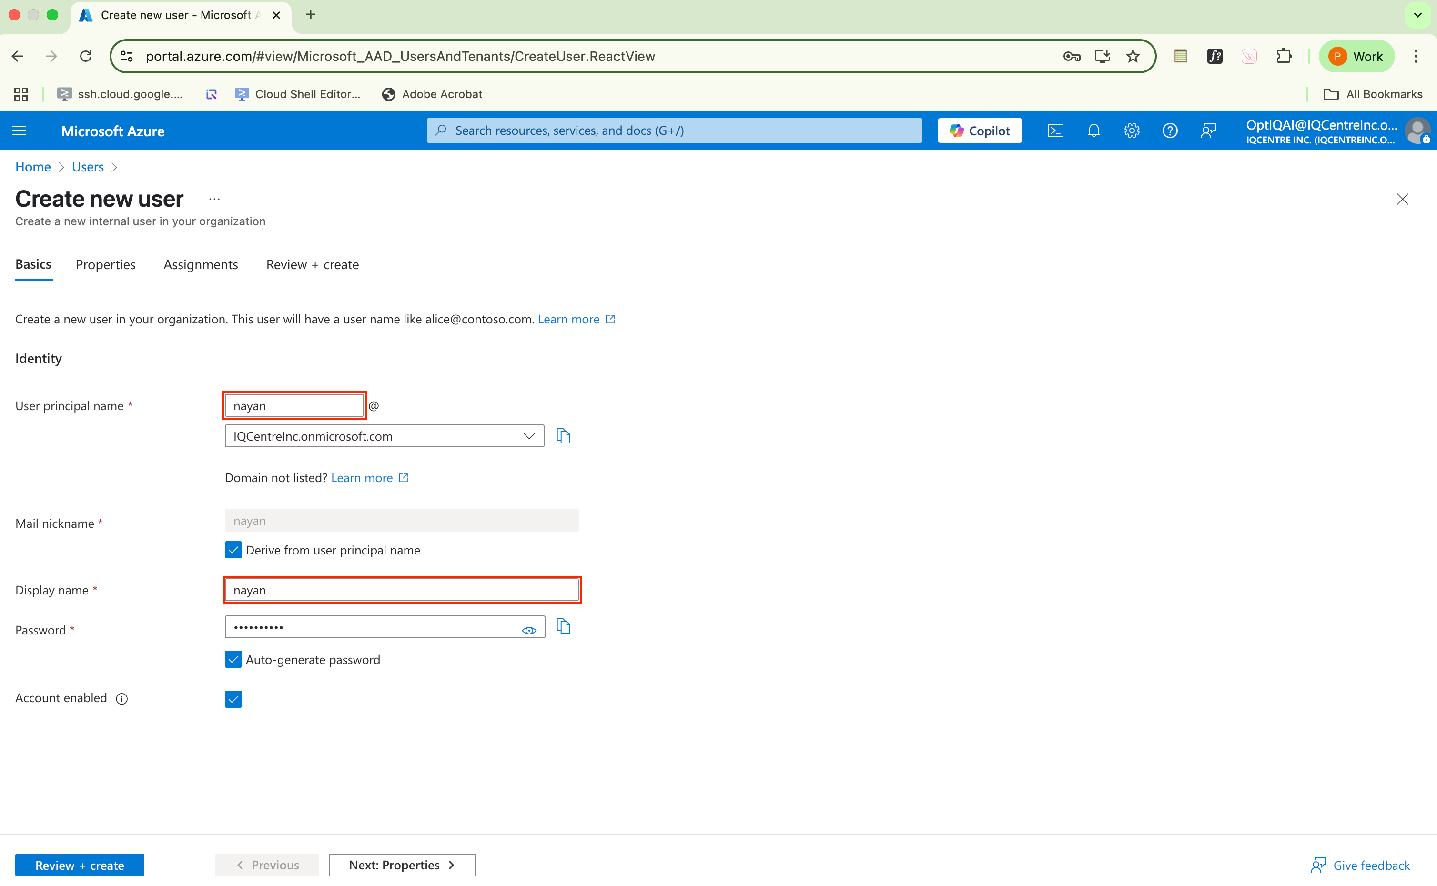Open Adobe Acrobat bookmark
The image size is (1437, 886).
coord(433,94)
